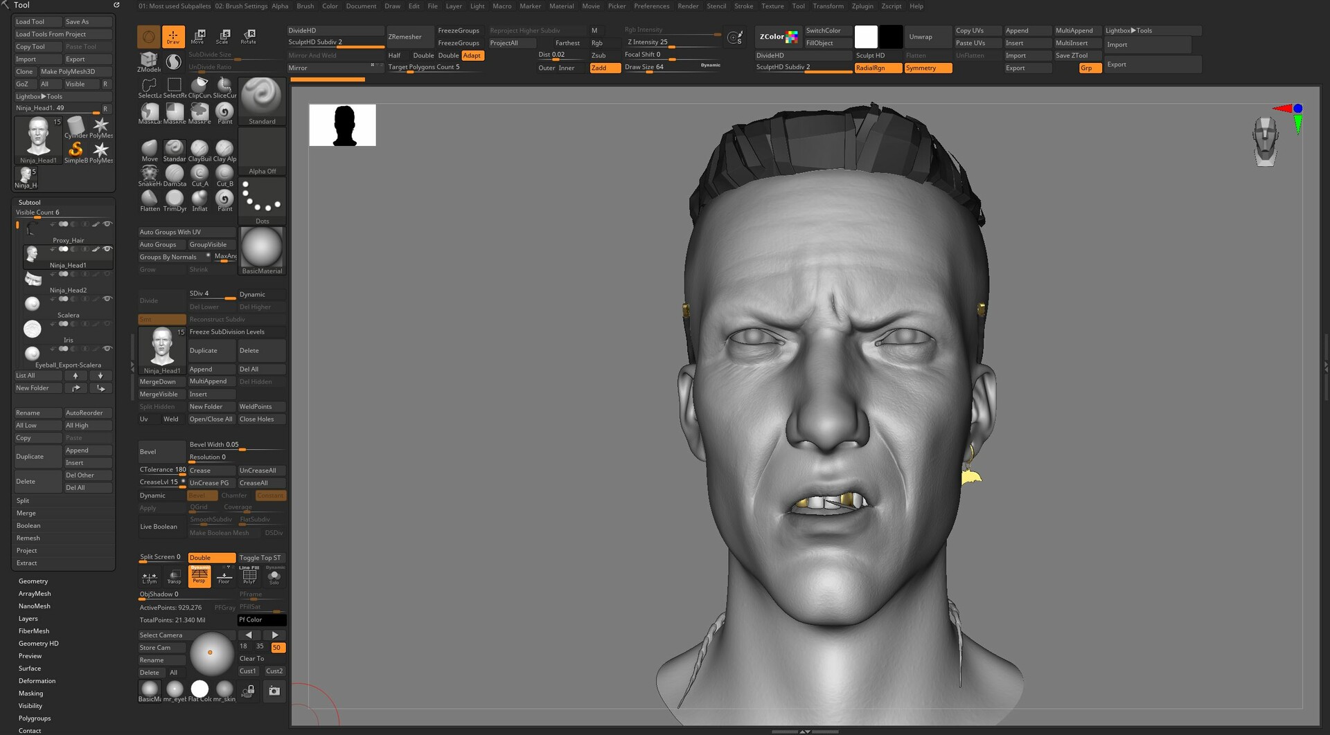Pick the TrimDynamic brush
1330x735 pixels.
click(175, 198)
